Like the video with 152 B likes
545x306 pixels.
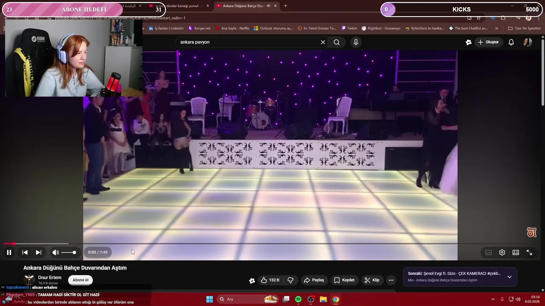click(x=270, y=280)
